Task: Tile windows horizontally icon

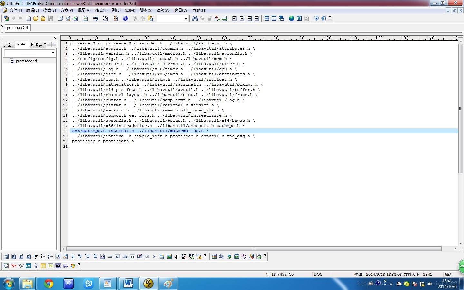Action: click(267, 18)
